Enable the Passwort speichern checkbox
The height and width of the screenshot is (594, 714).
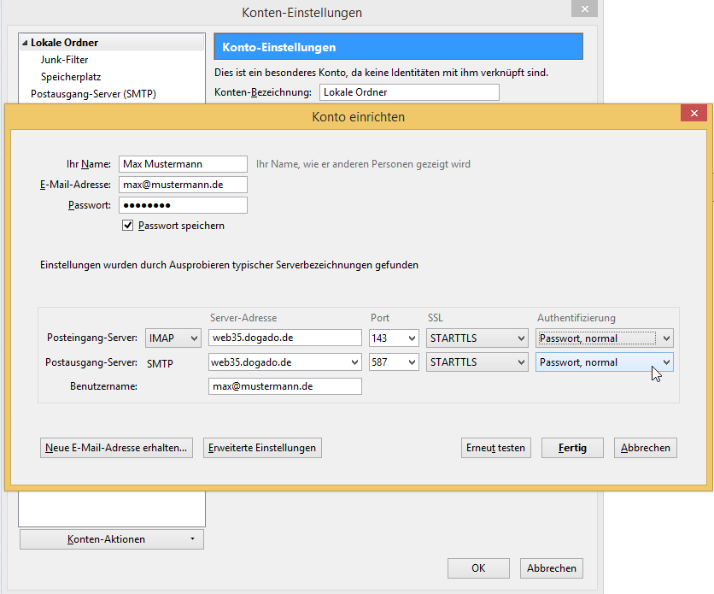[127, 225]
